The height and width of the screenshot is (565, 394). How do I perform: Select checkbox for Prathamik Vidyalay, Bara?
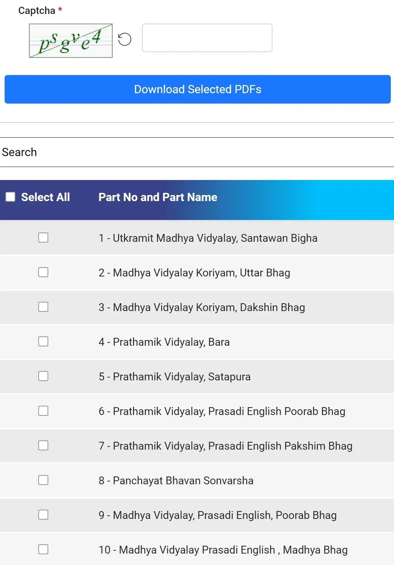click(x=43, y=341)
